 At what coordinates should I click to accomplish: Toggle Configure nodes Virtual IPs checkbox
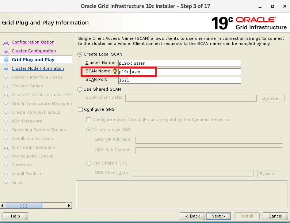89,120
